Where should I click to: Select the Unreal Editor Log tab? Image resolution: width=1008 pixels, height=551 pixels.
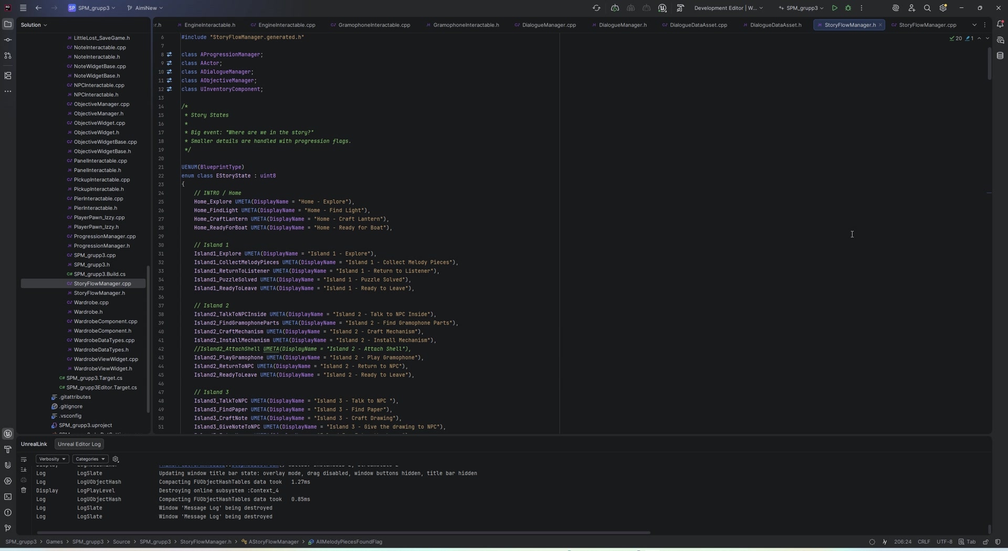(79, 444)
